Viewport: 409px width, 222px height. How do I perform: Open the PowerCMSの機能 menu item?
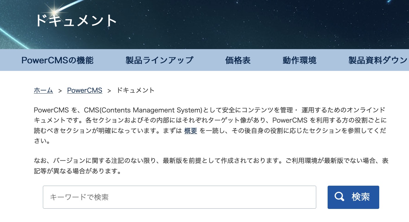57,60
